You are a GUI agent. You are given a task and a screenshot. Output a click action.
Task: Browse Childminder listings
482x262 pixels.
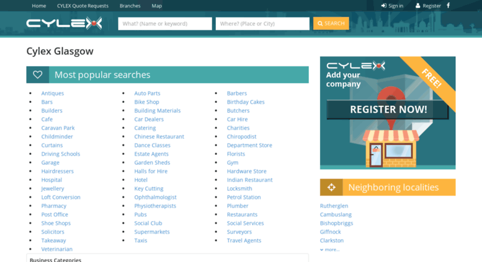pos(57,136)
